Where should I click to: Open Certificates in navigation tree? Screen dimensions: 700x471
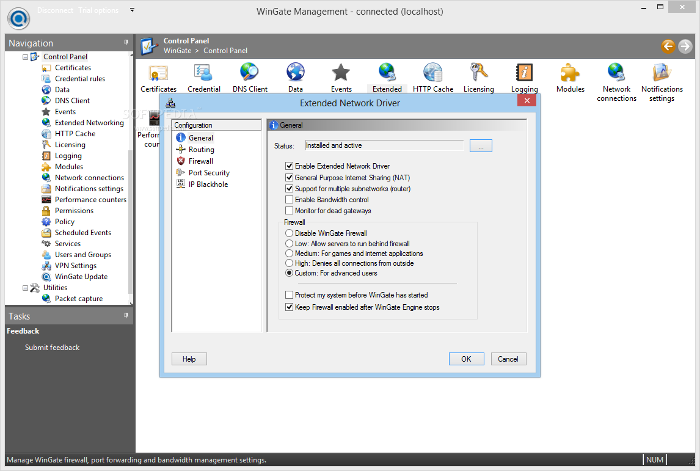(73, 68)
